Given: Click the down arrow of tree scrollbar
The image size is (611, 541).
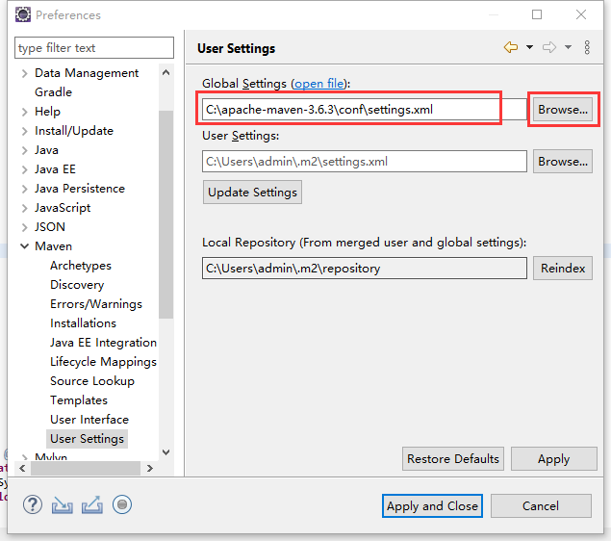Looking at the screenshot, I should 166,451.
